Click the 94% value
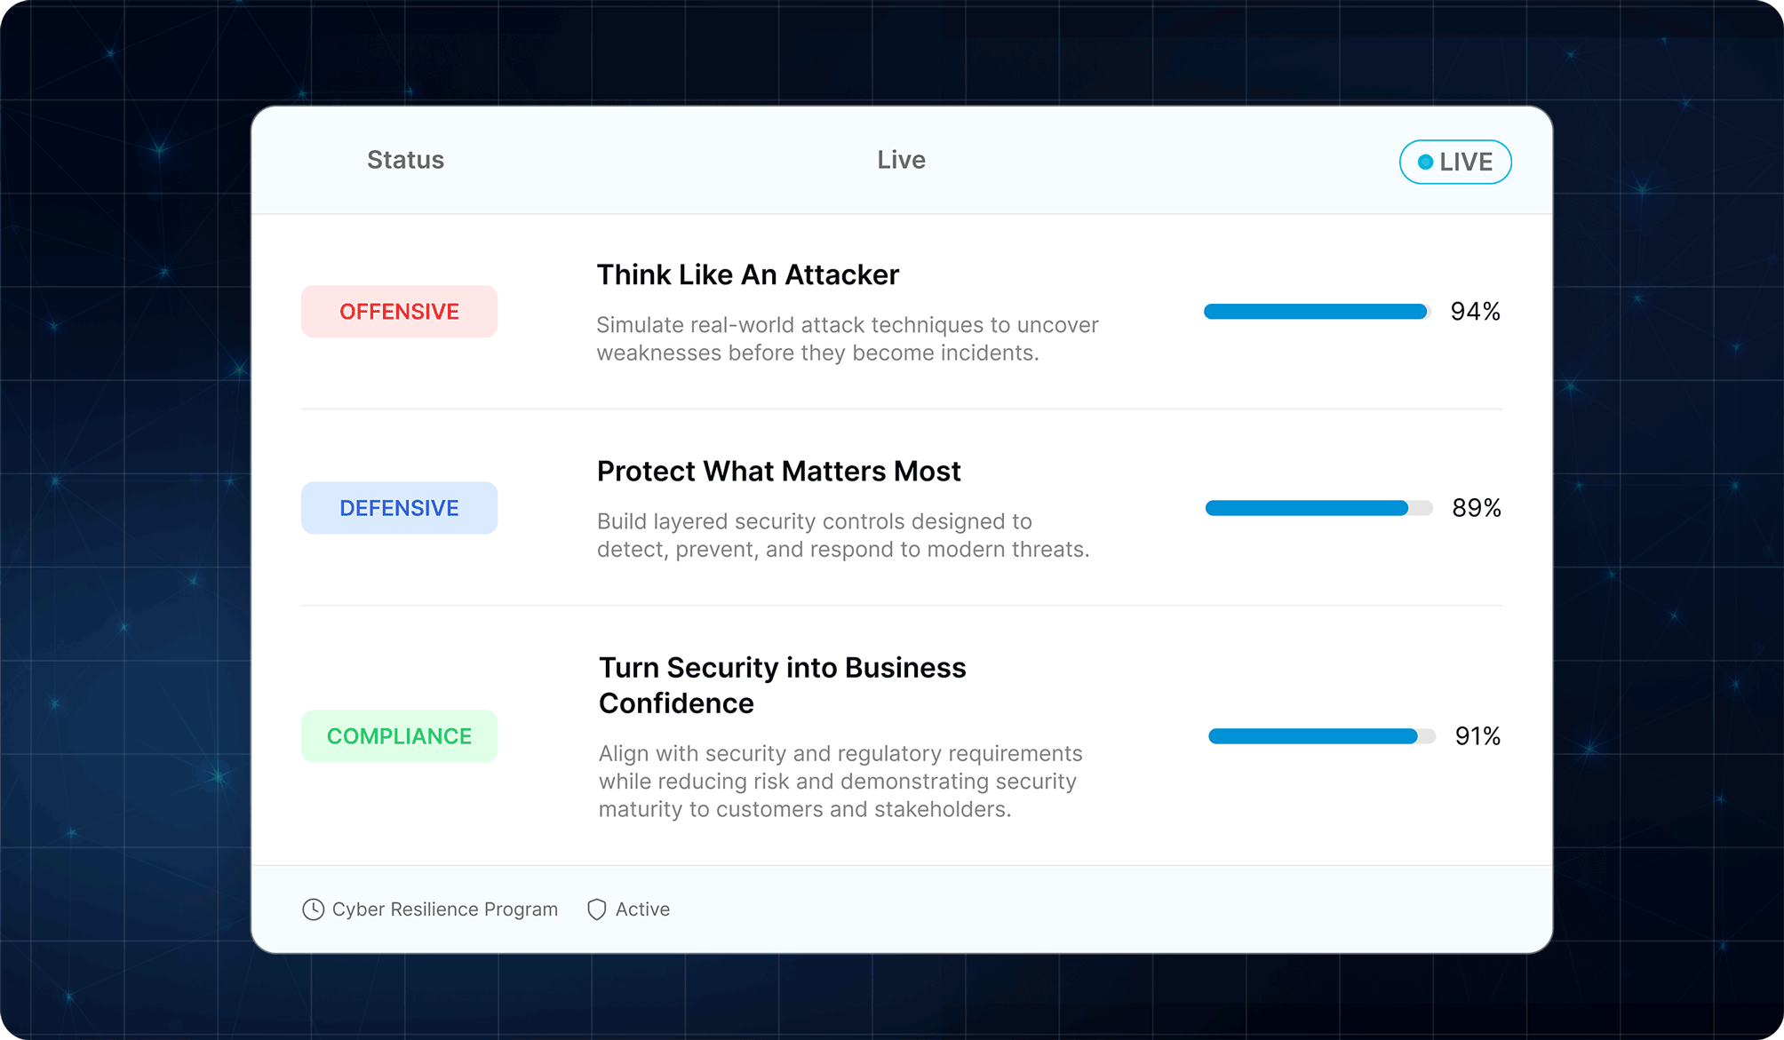The image size is (1784, 1040). 1475,312
